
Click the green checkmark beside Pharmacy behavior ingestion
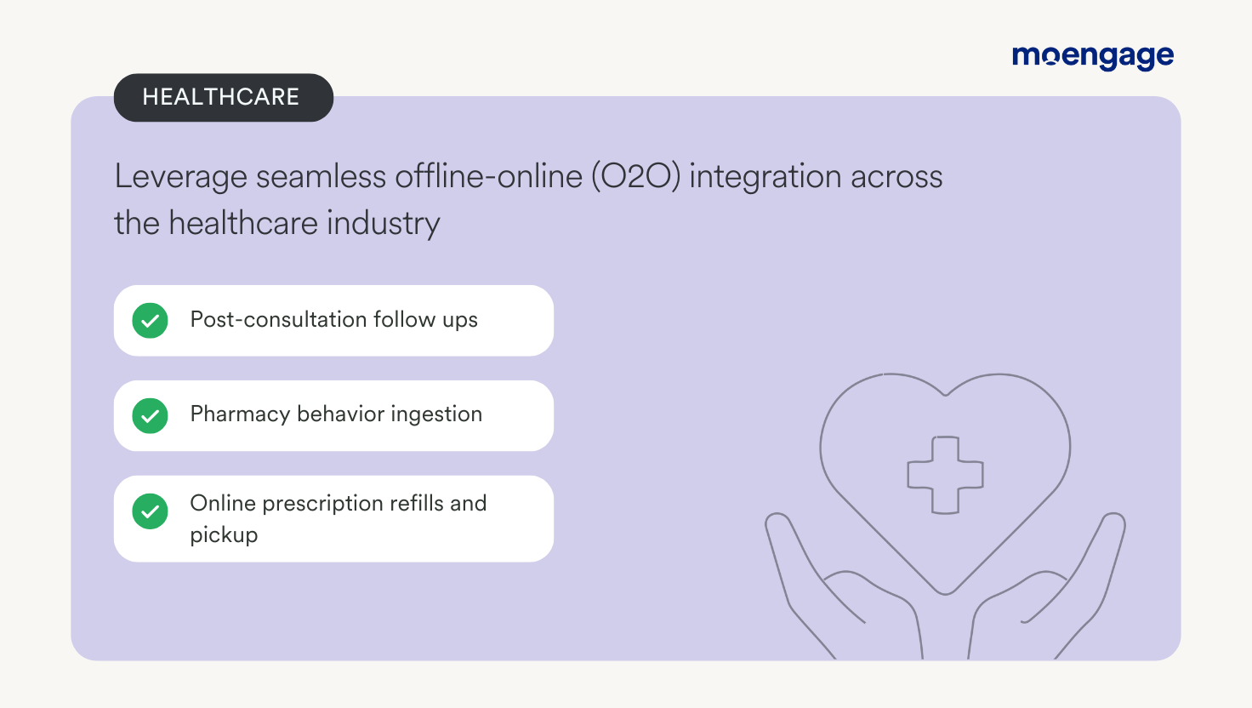click(151, 416)
